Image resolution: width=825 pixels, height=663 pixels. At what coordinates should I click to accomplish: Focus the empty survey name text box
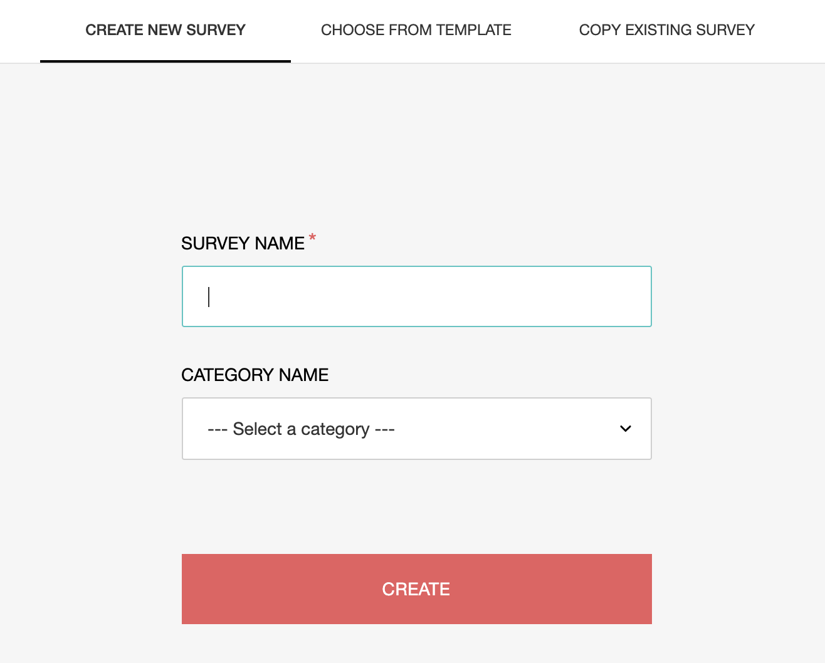(416, 296)
